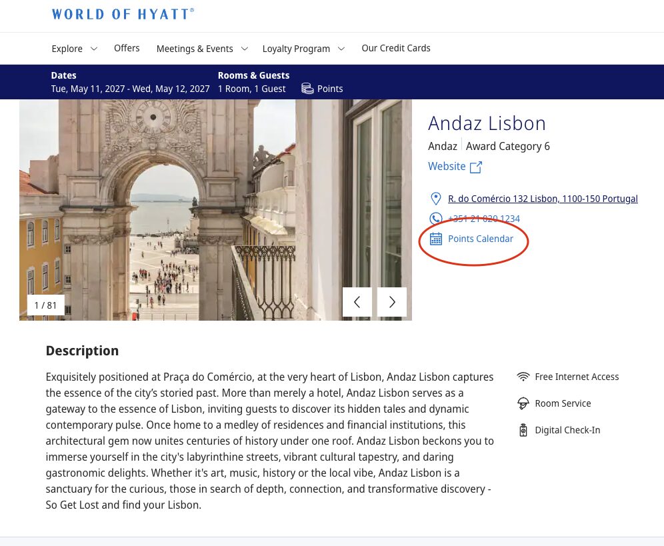664x546 pixels.
Task: Click the Room Service label
Action: [563, 403]
